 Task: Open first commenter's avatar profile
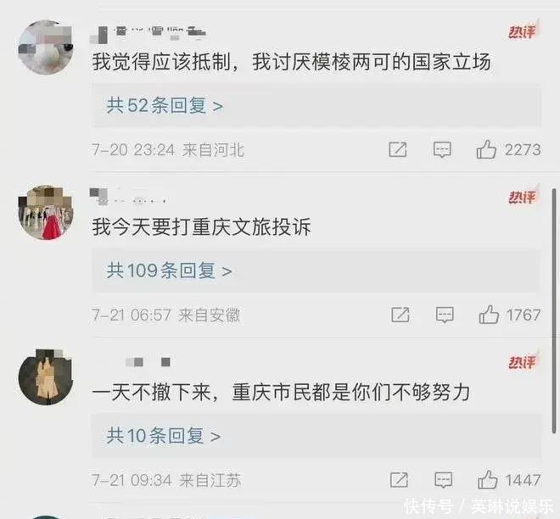(46, 47)
